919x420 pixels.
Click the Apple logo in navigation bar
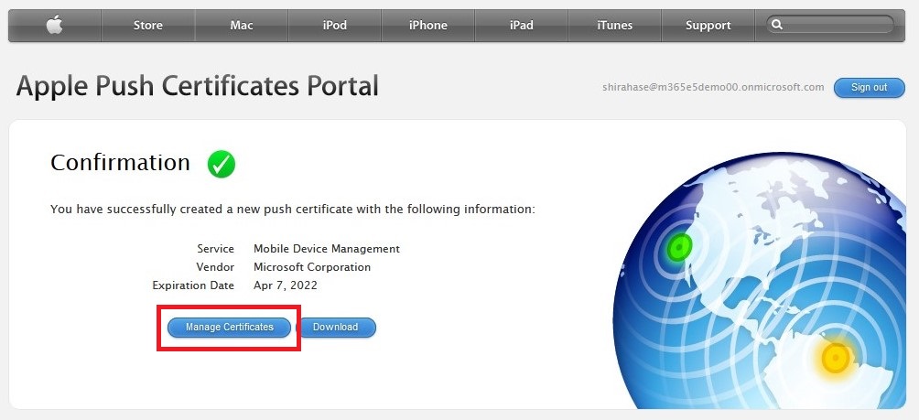(x=55, y=26)
